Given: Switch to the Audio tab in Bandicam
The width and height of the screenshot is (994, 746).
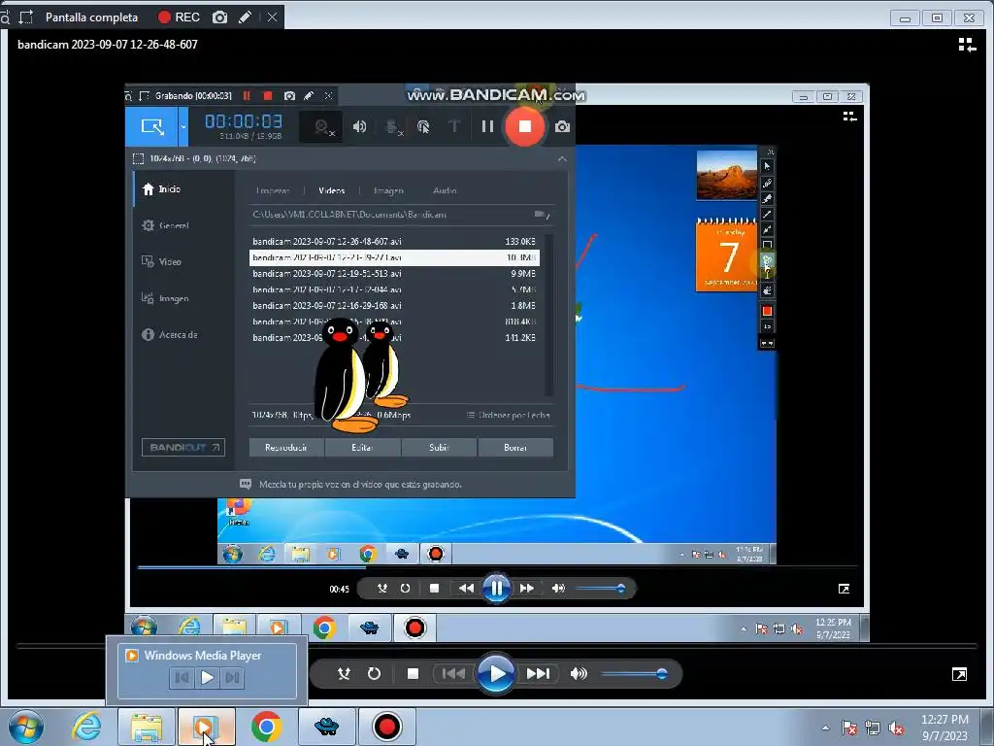Looking at the screenshot, I should [x=445, y=190].
